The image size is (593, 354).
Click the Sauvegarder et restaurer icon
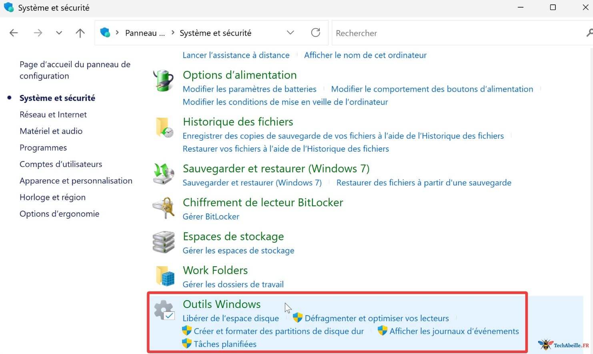[164, 174]
